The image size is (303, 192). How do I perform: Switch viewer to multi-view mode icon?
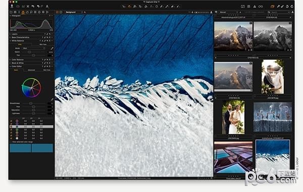pyautogui.click(x=57, y=12)
